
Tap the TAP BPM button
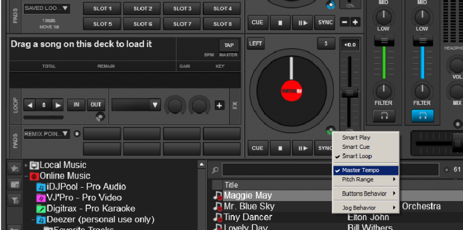[229, 45]
